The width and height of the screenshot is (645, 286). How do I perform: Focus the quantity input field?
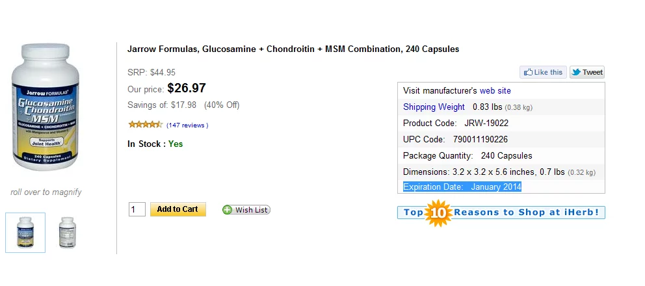coord(137,209)
